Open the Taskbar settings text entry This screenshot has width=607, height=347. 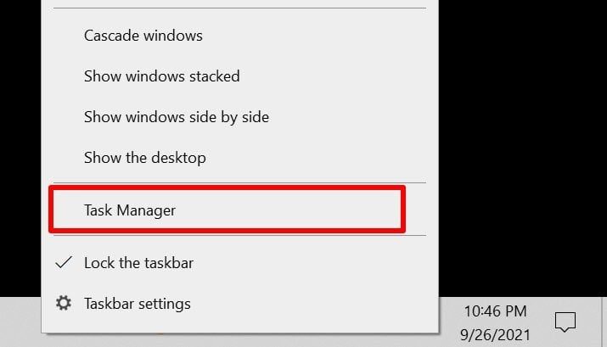(137, 304)
